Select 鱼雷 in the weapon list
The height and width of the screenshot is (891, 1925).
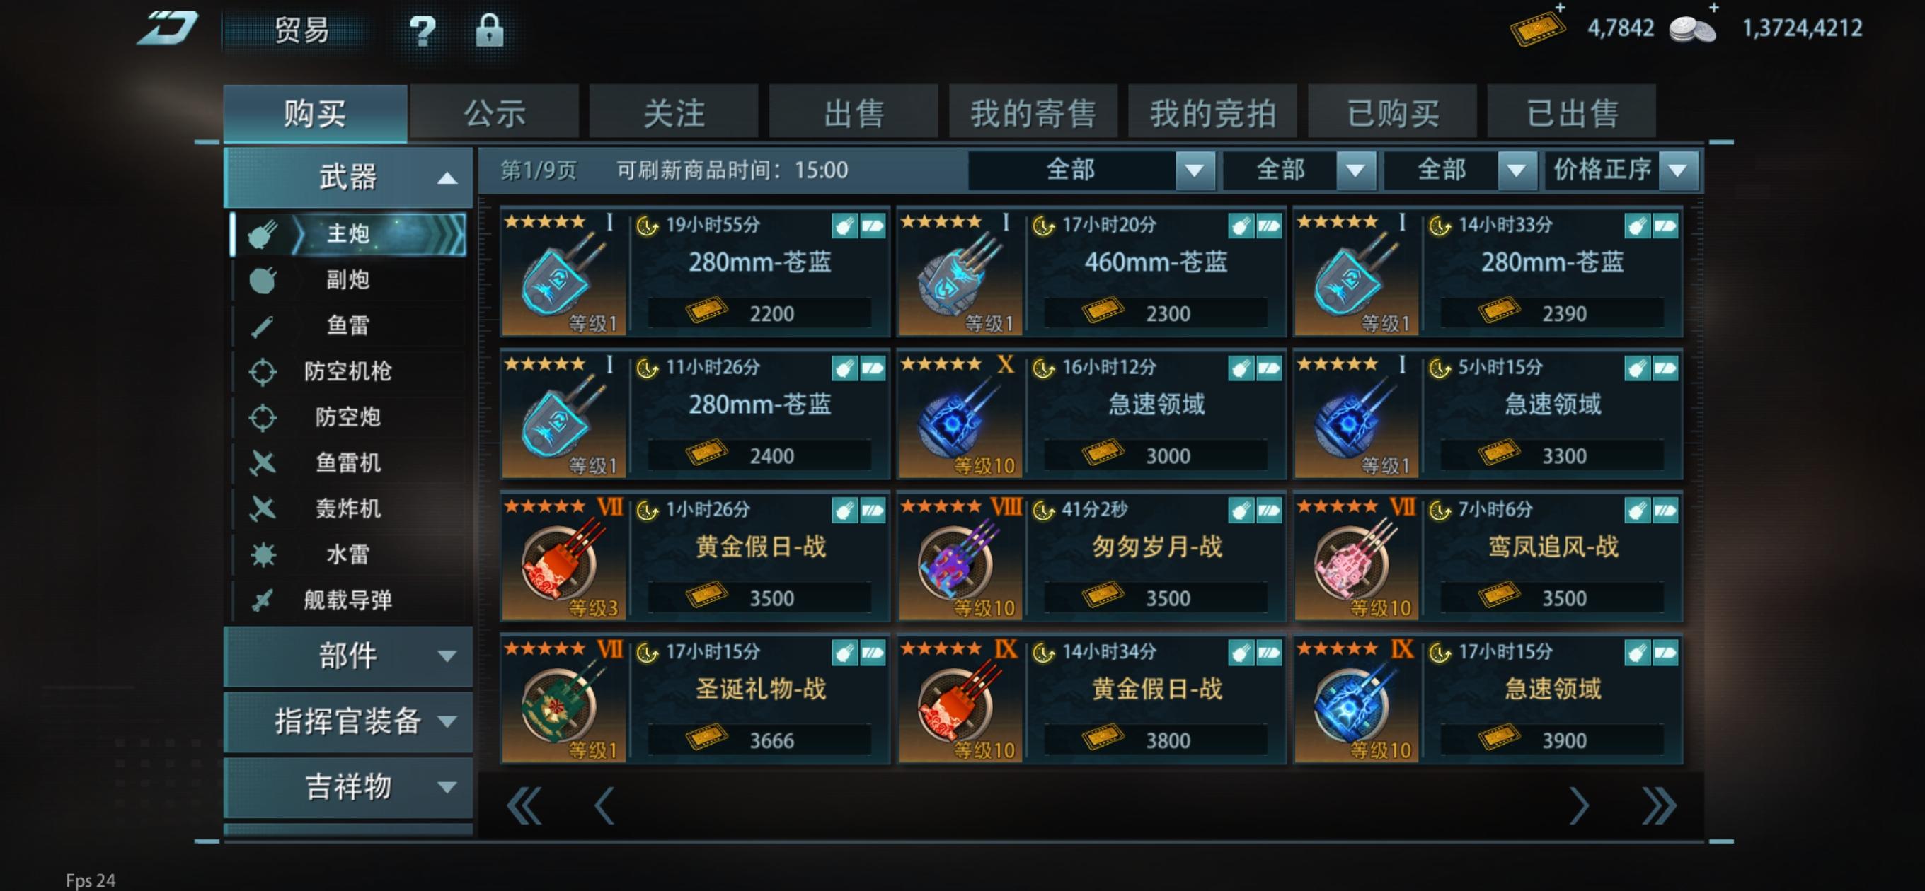click(x=348, y=325)
